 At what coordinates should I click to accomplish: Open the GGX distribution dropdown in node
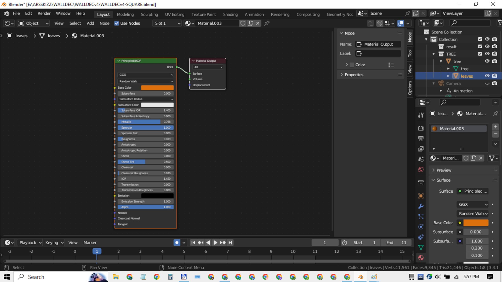[x=146, y=75]
